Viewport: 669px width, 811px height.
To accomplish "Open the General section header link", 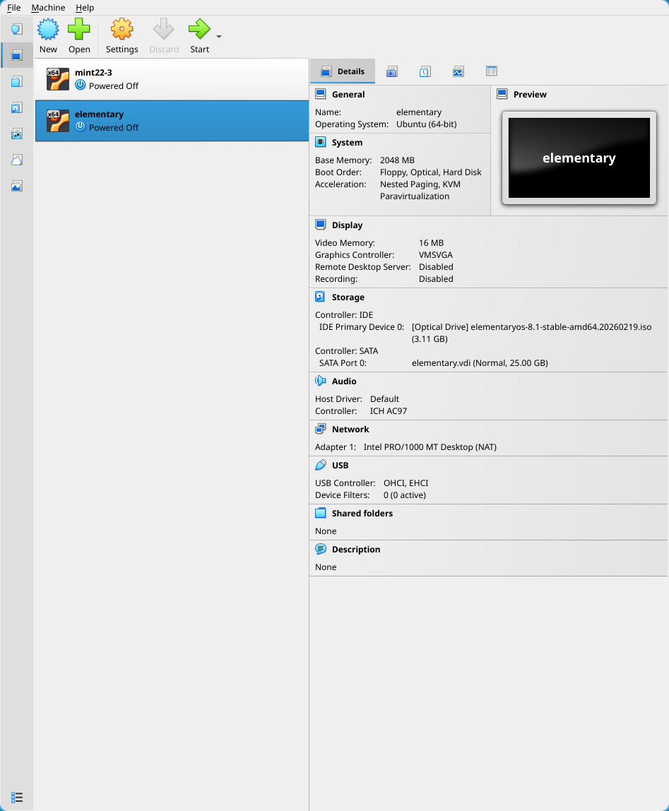I will pos(348,95).
